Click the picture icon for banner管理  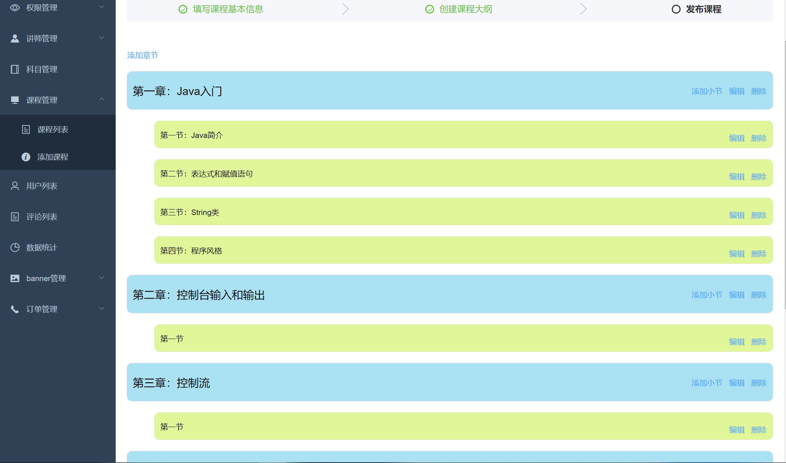15,278
